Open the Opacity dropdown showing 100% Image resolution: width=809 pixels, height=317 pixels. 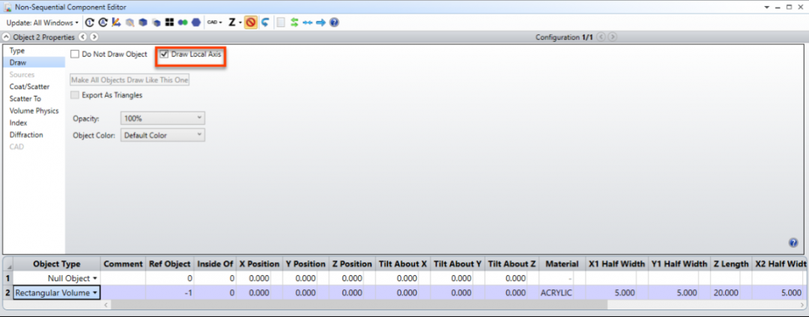163,118
